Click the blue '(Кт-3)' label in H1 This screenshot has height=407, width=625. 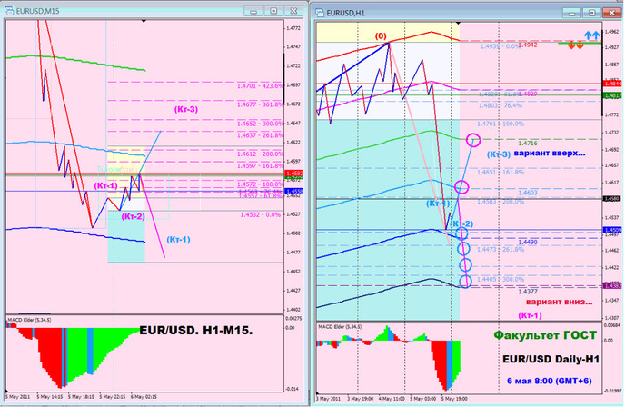(499, 154)
